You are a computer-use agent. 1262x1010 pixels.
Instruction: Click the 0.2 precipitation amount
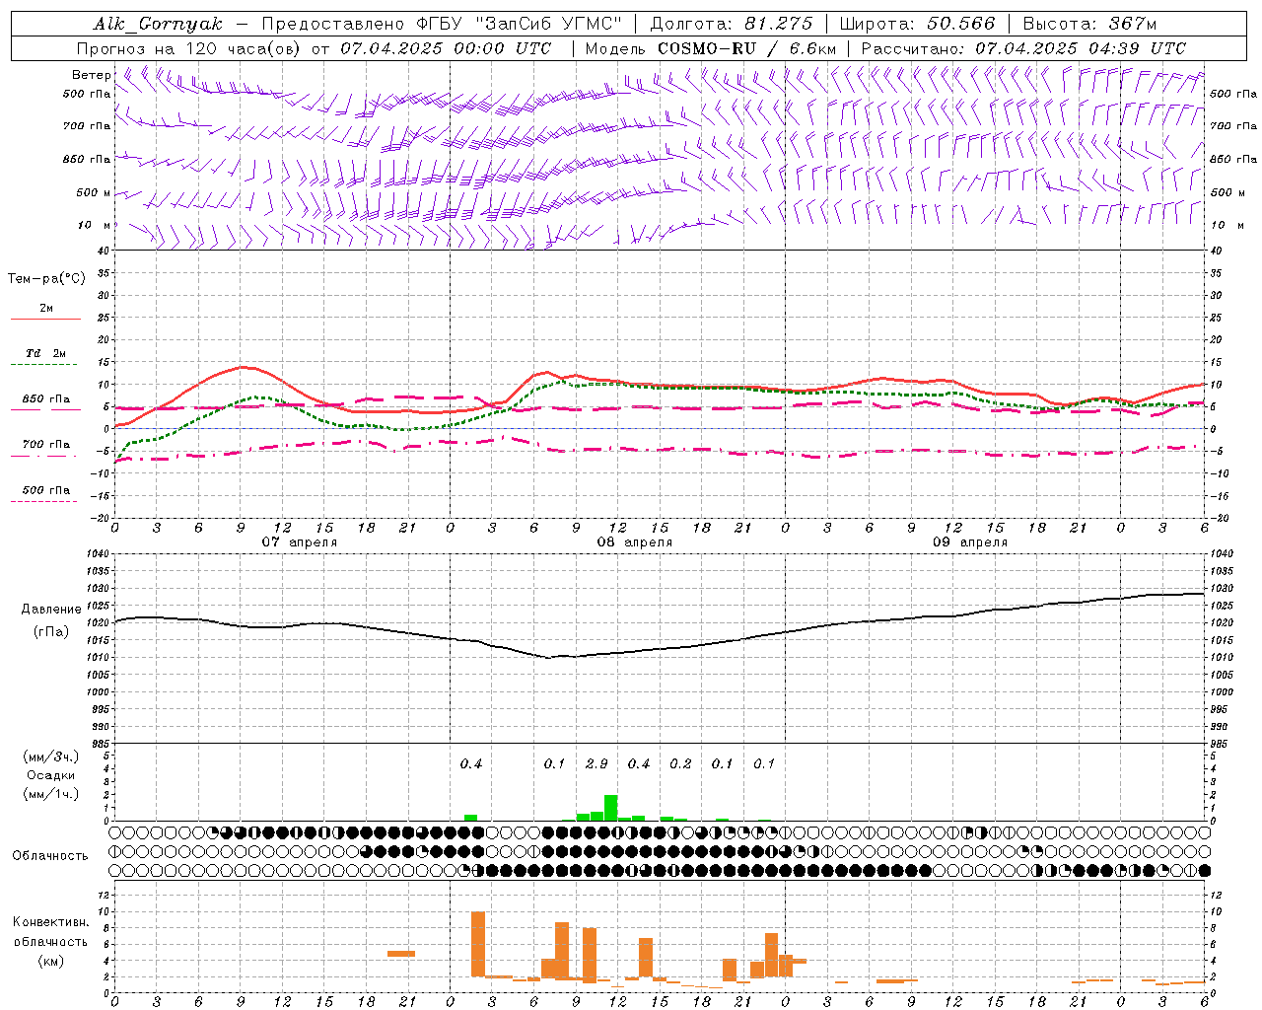click(680, 764)
